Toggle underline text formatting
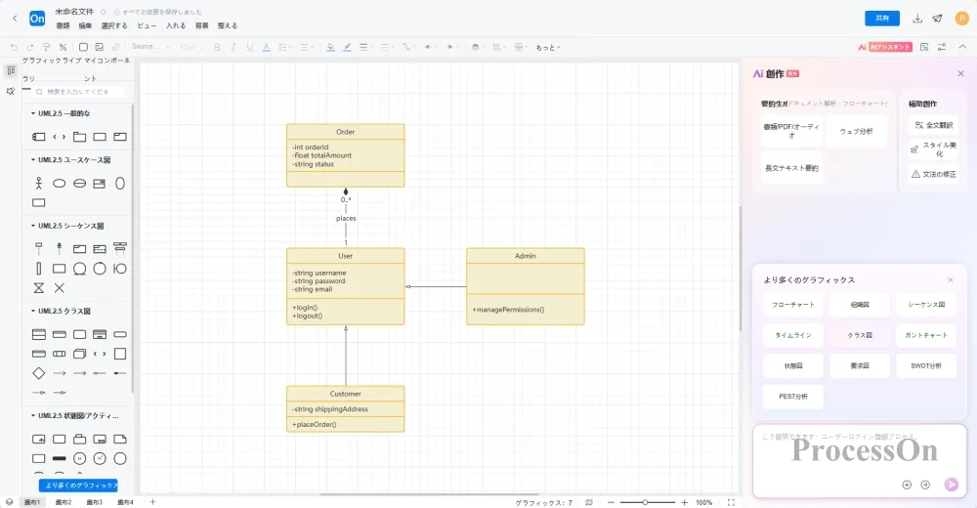The width and height of the screenshot is (977, 508). click(x=249, y=47)
